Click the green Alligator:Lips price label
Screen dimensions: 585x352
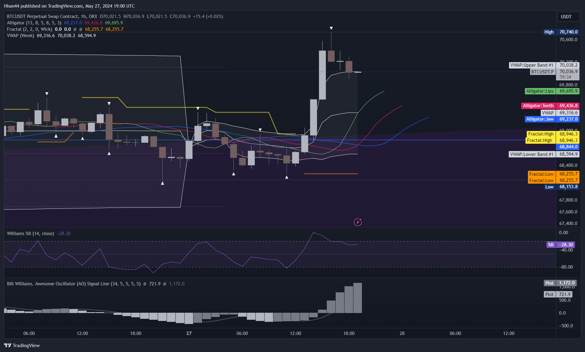(x=552, y=91)
